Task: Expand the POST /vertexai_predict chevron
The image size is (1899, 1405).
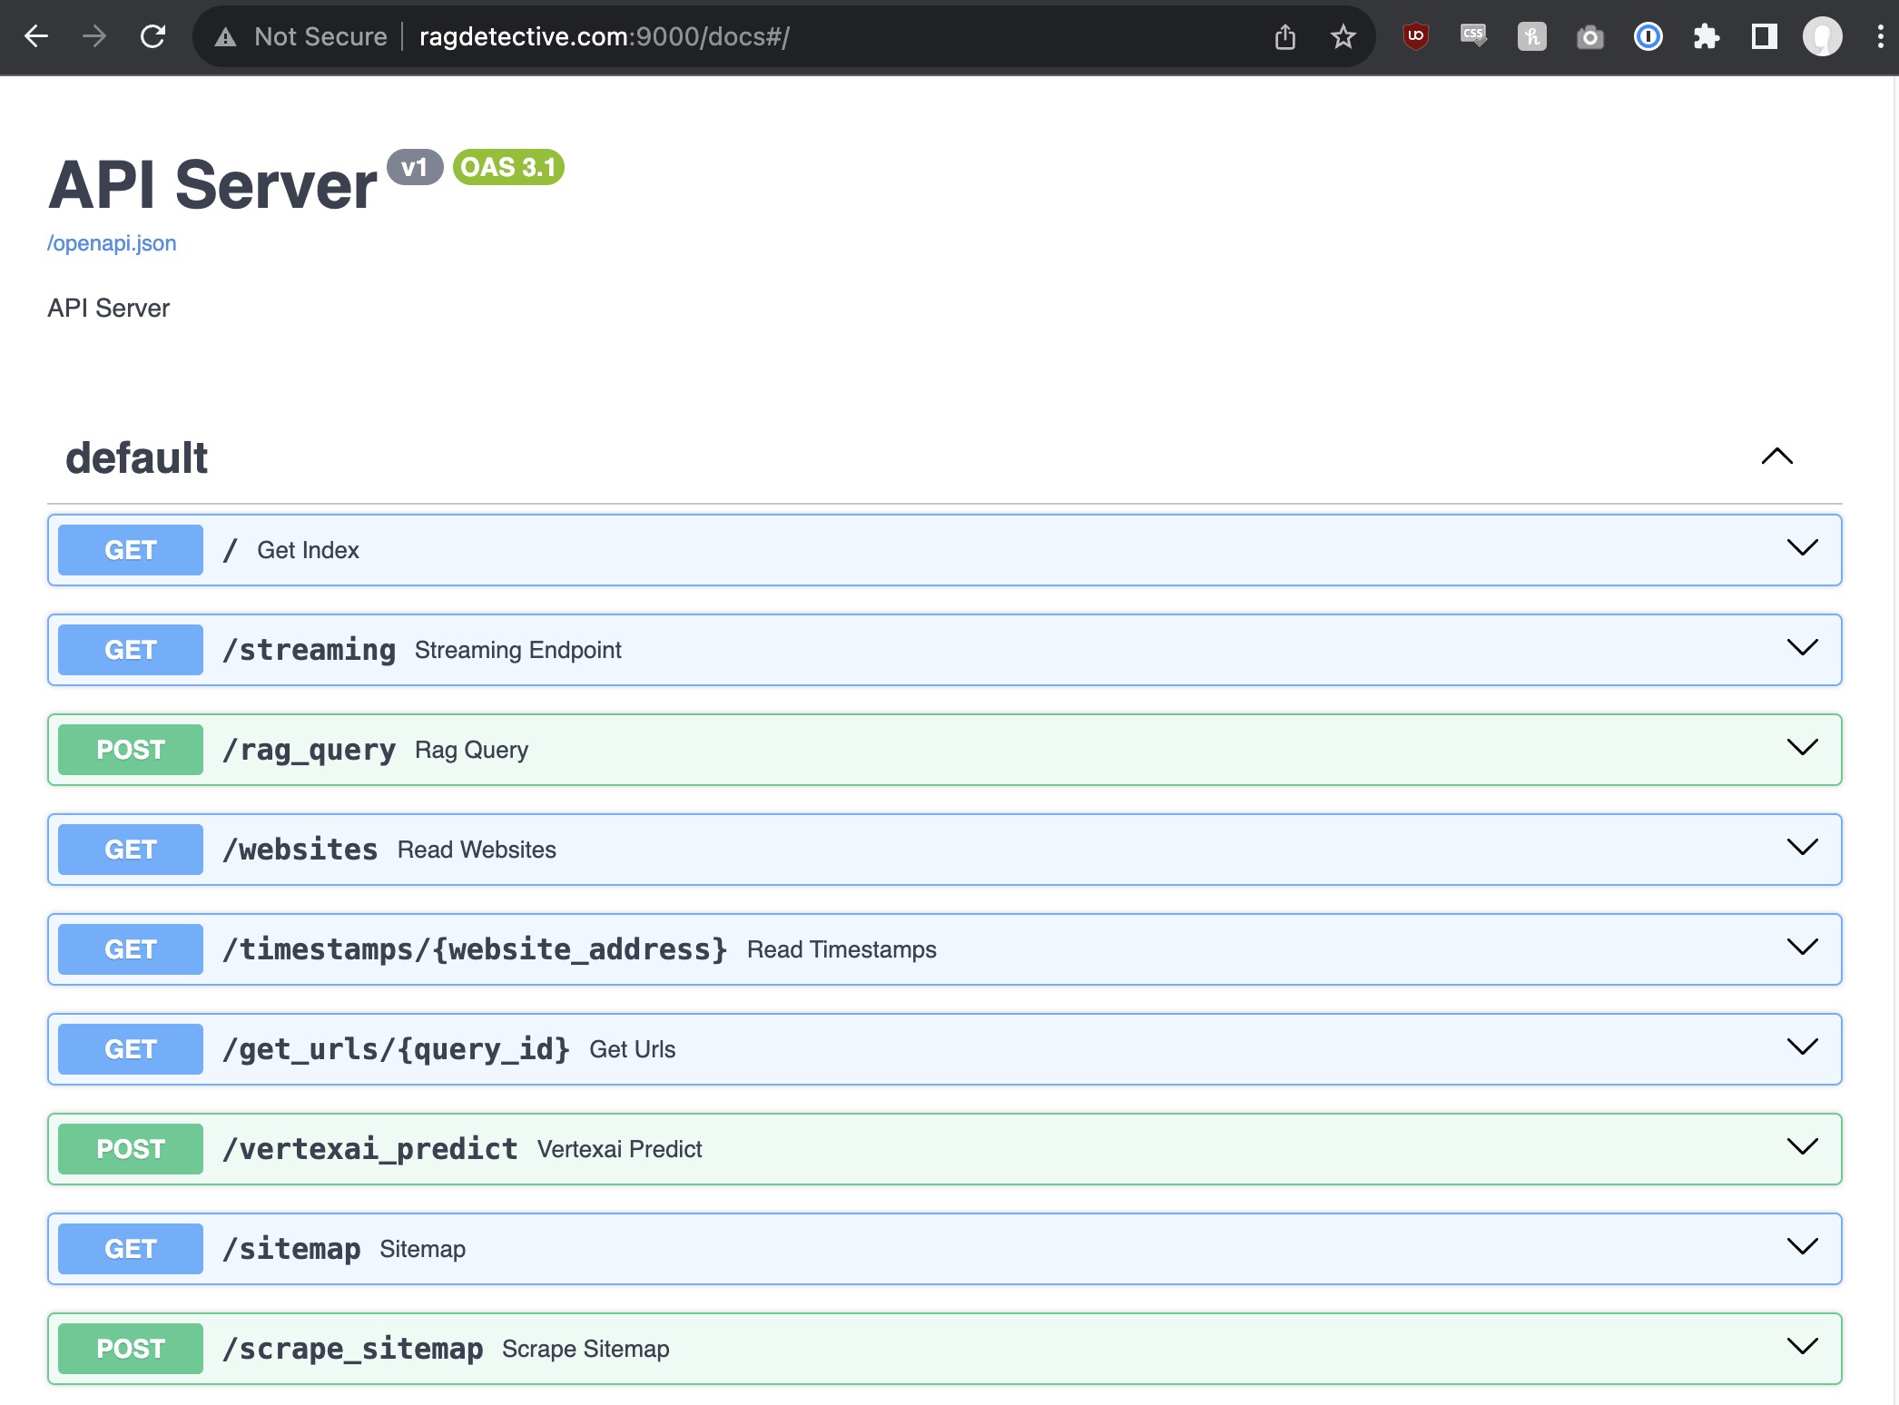Action: click(x=1802, y=1147)
